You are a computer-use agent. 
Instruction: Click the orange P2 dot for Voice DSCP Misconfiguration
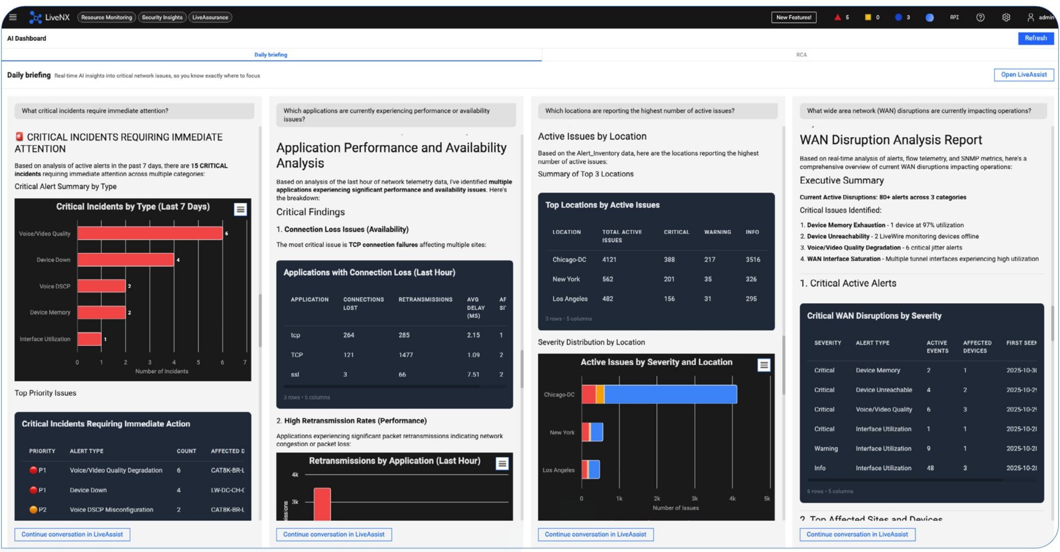click(x=34, y=510)
